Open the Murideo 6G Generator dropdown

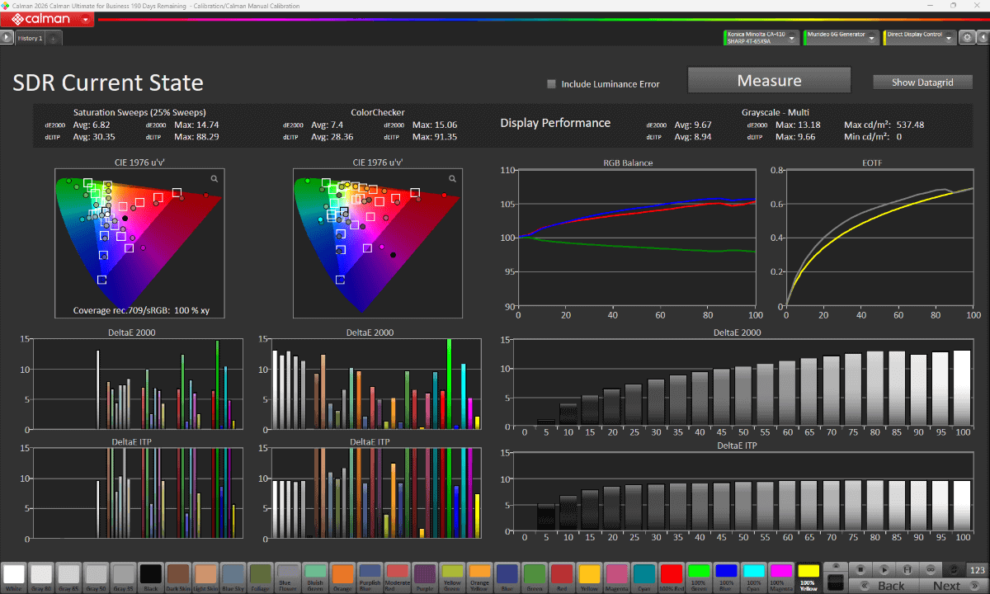841,38
